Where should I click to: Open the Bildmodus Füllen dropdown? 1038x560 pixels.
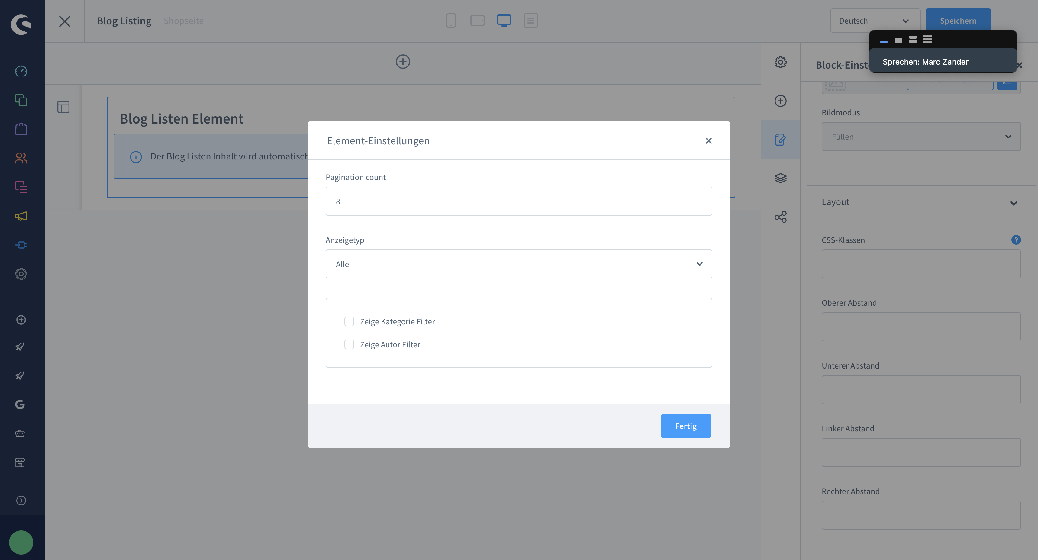tap(921, 137)
